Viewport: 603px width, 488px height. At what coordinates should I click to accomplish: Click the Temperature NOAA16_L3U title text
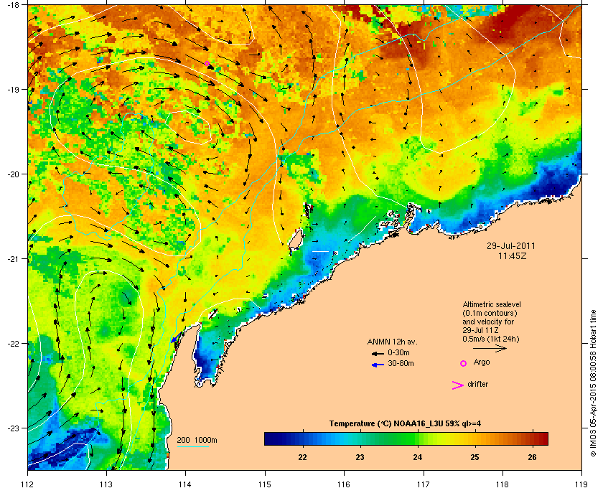point(405,424)
